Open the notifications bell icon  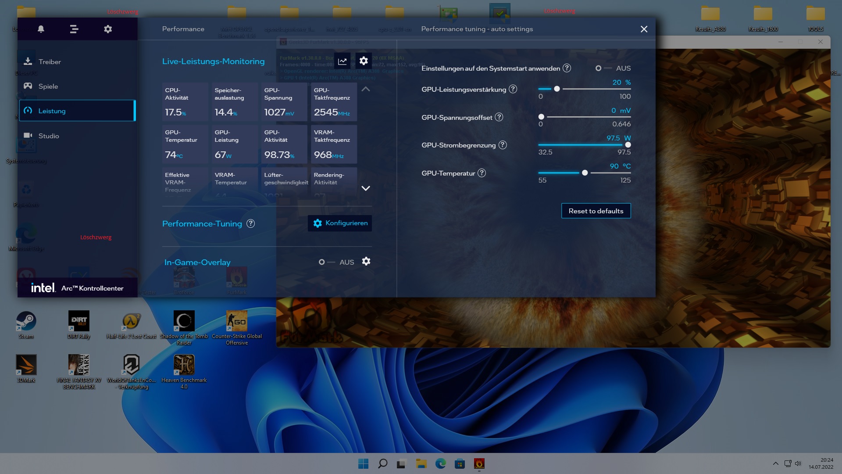pyautogui.click(x=41, y=29)
